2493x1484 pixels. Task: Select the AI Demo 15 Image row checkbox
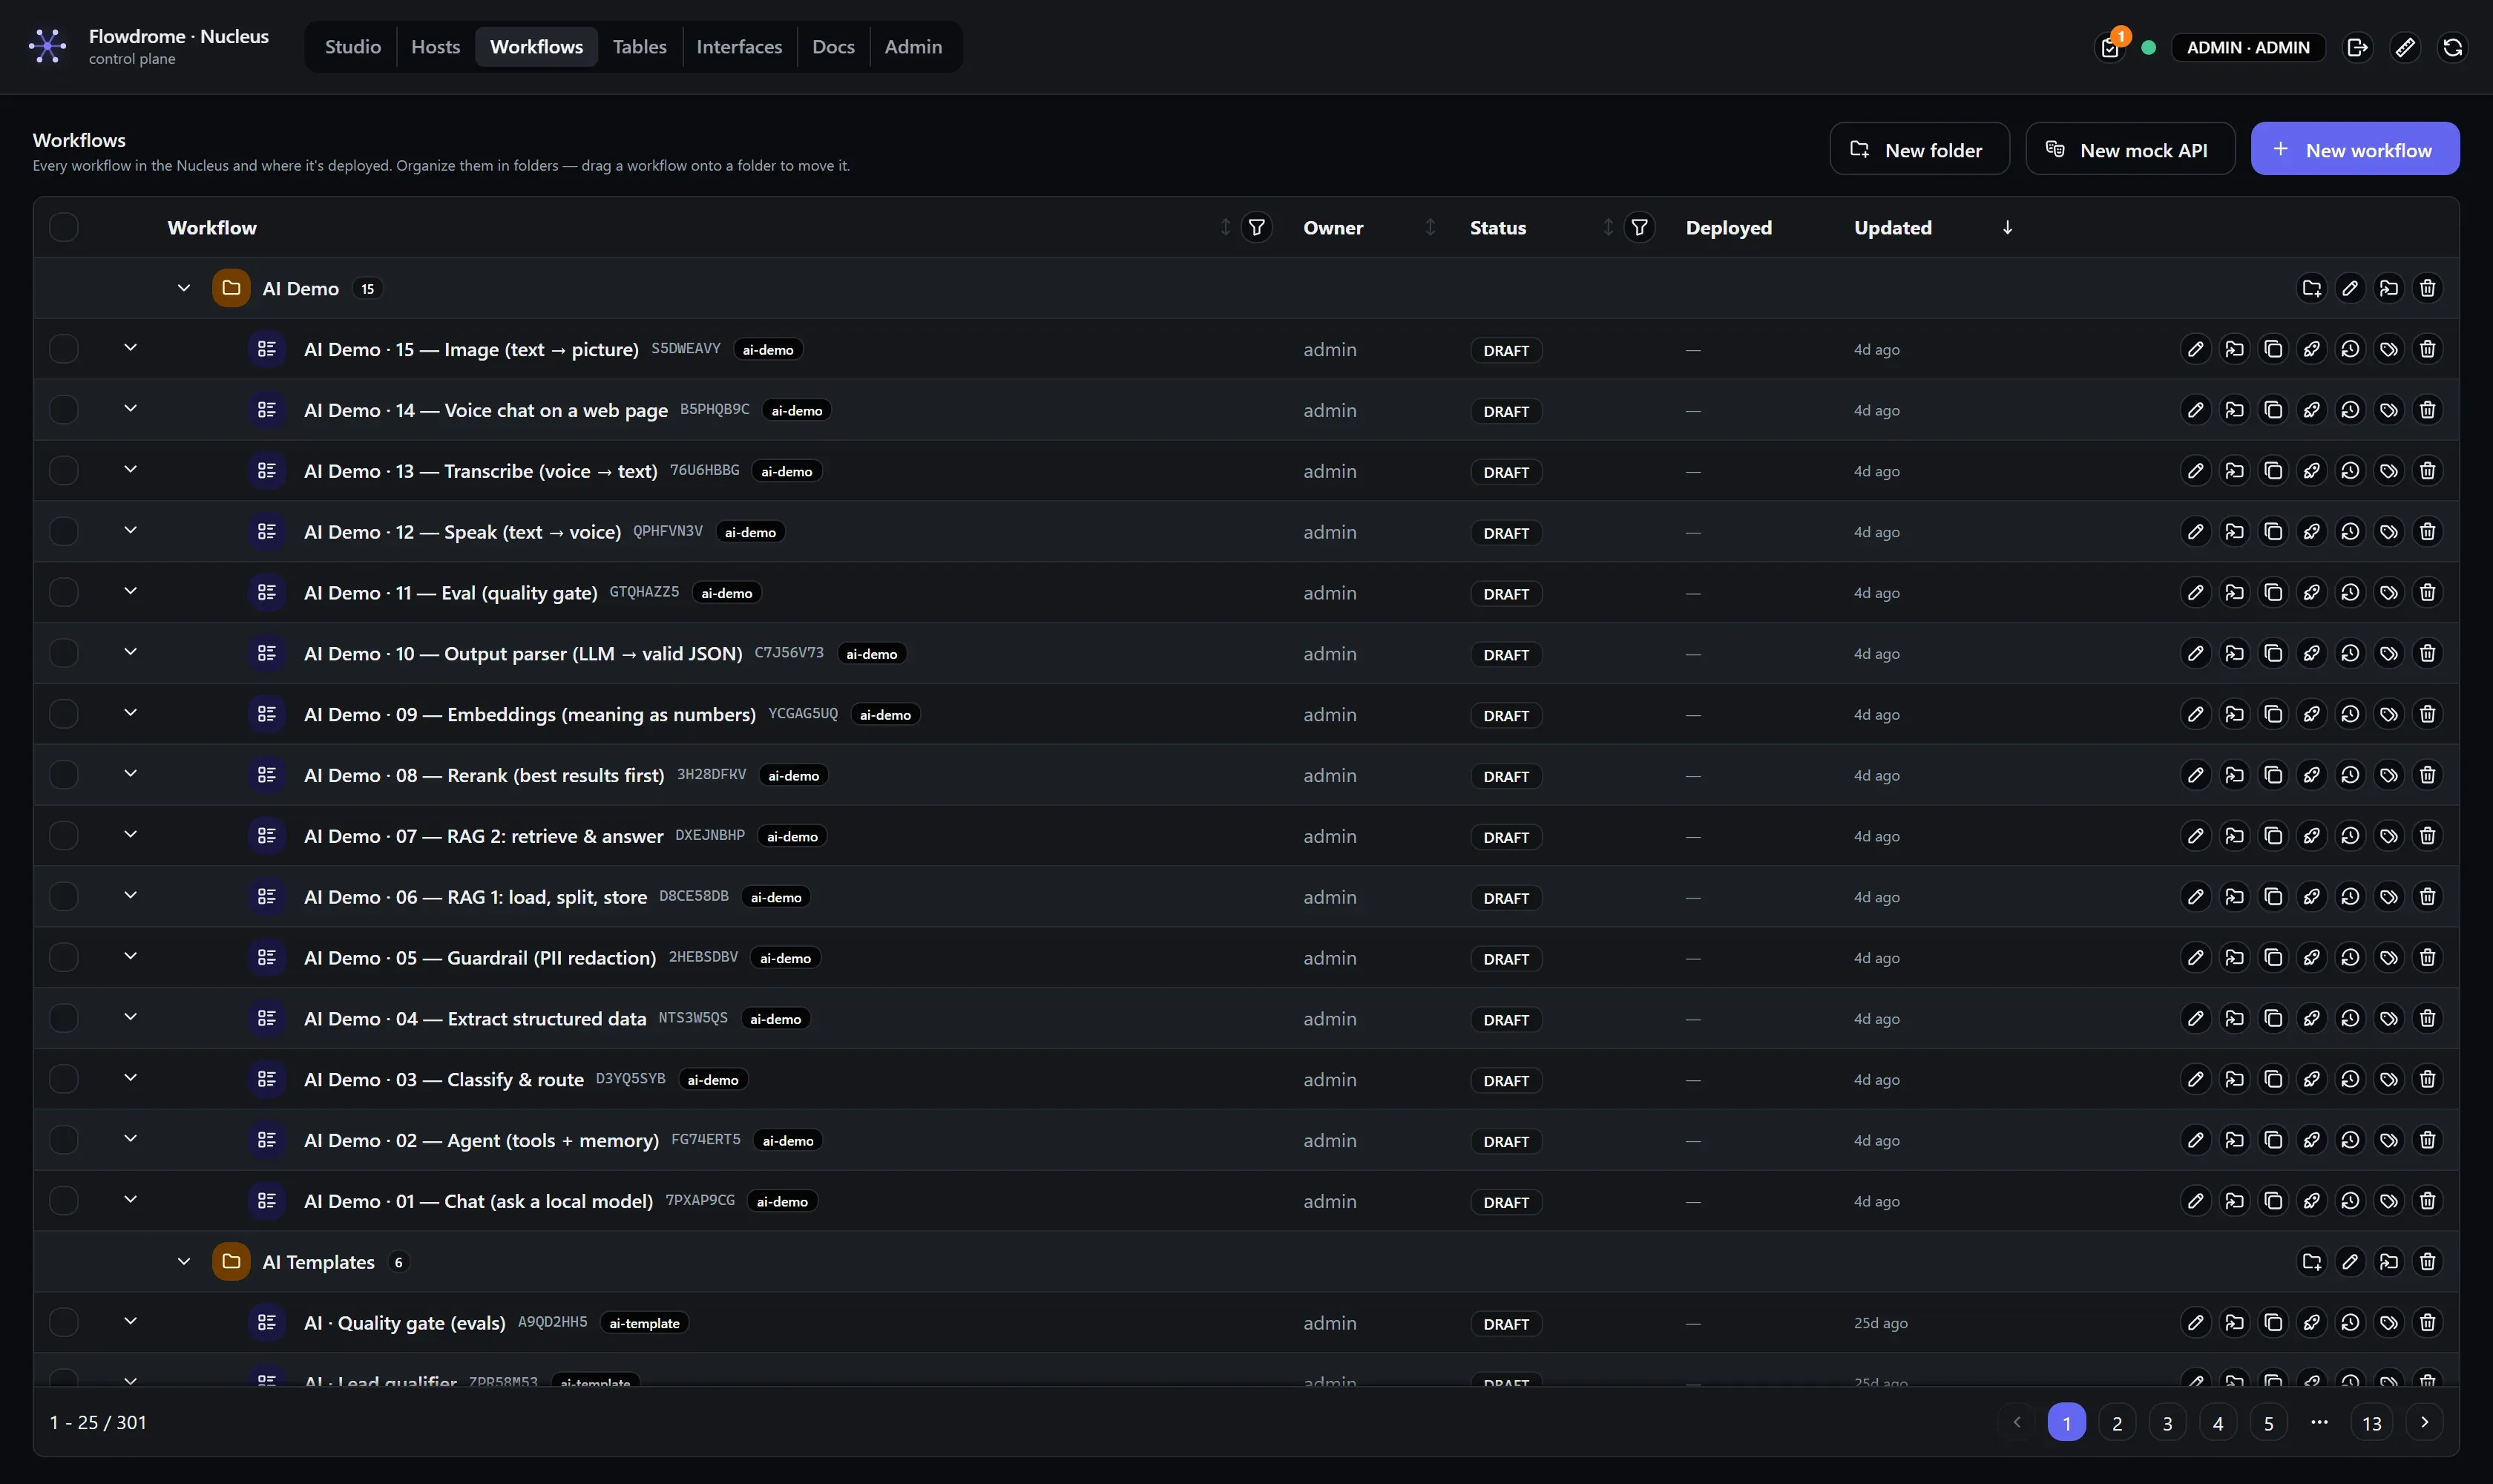(x=64, y=349)
